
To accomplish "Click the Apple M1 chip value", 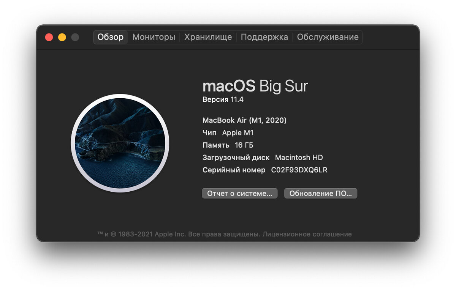I will coord(238,133).
